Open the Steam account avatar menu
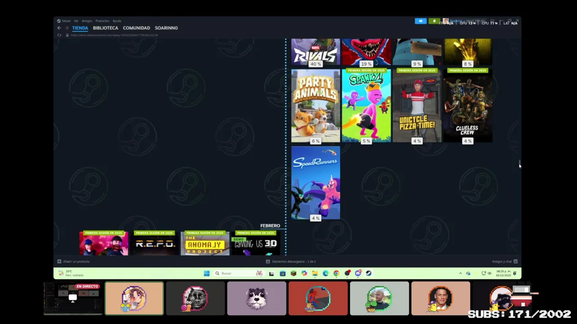The height and width of the screenshot is (324, 577). [x=445, y=21]
